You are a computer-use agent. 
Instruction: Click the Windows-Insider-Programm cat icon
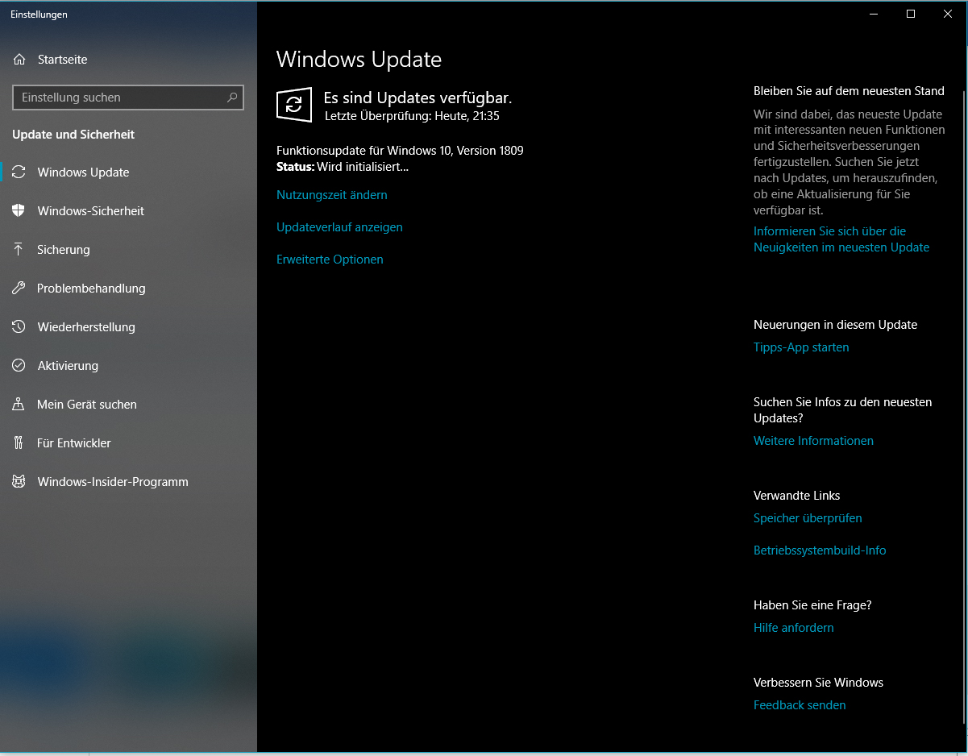tap(19, 482)
